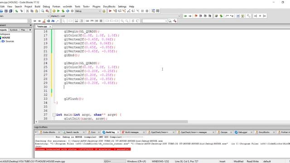Screen dimensions: 290x163
Task: Click the Redo arrow icon
Action: click(21, 11)
